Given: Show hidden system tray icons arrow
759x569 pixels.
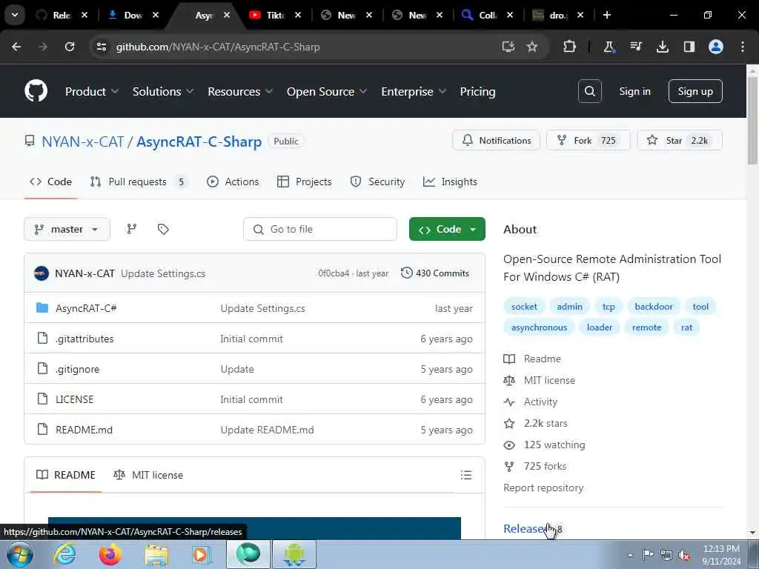Looking at the screenshot, I should coord(630,555).
